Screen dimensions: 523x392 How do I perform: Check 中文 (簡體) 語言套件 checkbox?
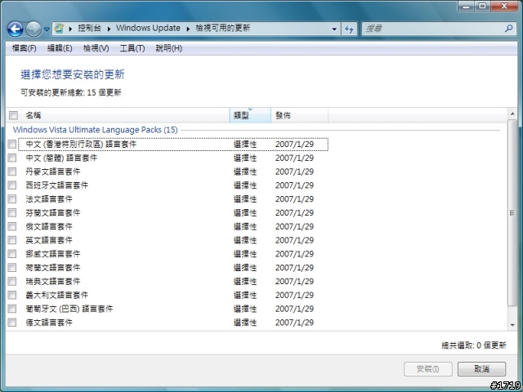pyautogui.click(x=12, y=158)
